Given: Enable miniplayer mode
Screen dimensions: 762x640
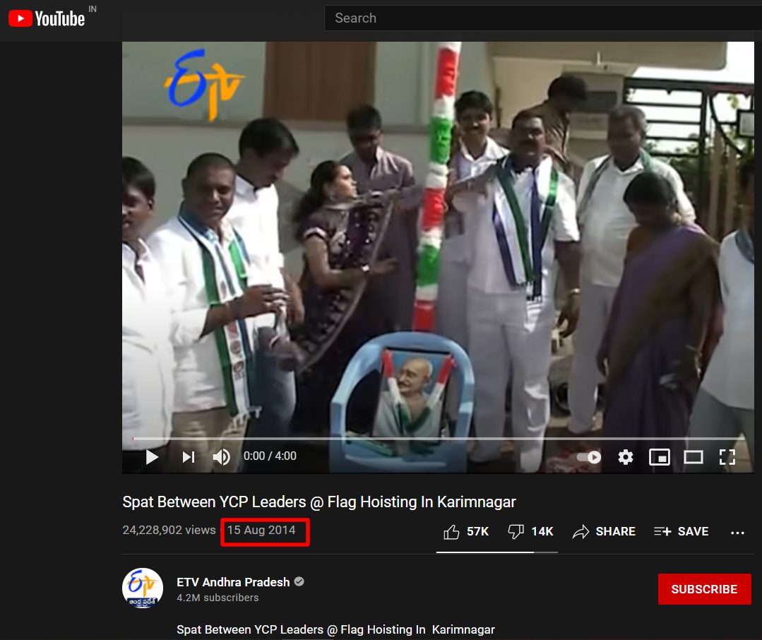Looking at the screenshot, I should point(659,457).
